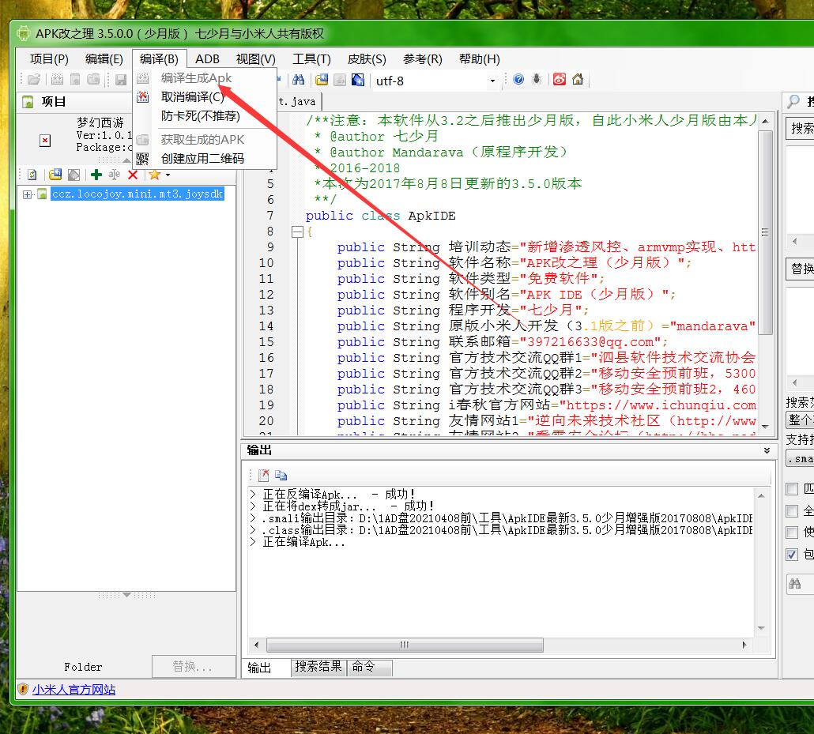The height and width of the screenshot is (734, 814).
Task: Collapse code block at line 8
Action: click(x=297, y=231)
